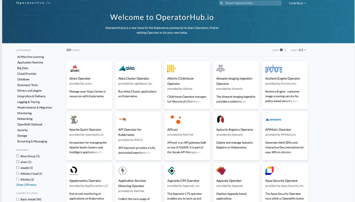Click the 'Welcome to OperatorHub.io' heading
Viewport: 355px width, 202px height.
[x=162, y=17]
